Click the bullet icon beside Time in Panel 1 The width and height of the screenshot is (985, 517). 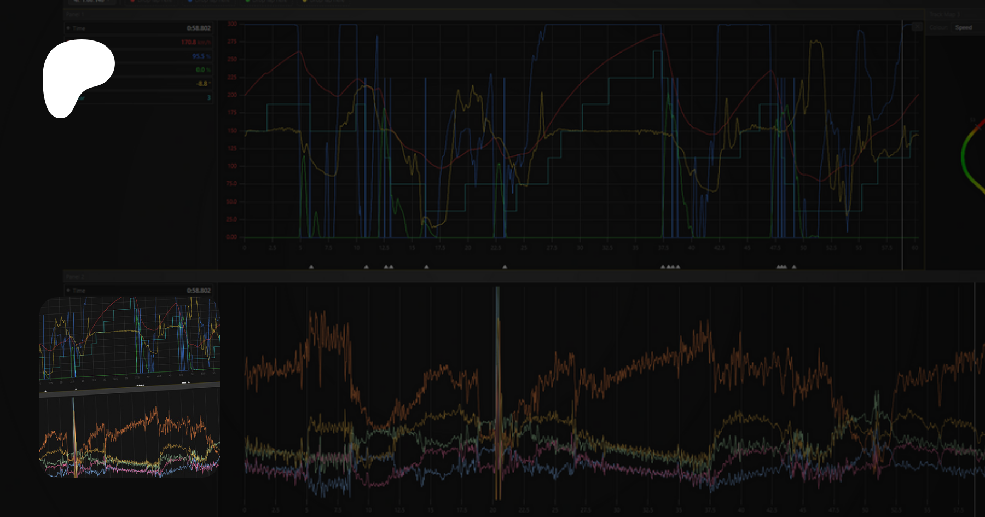tap(68, 28)
